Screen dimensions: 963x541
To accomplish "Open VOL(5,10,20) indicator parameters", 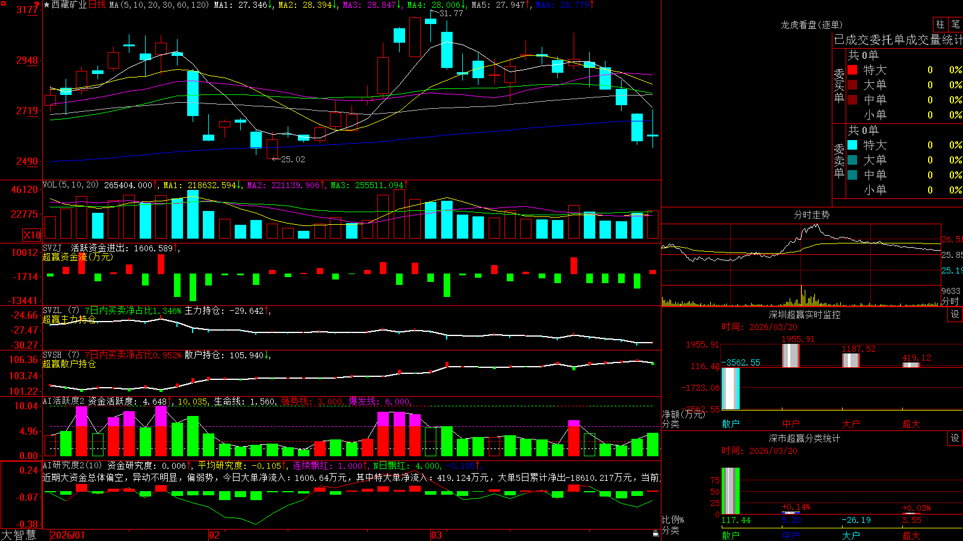I will tap(70, 185).
